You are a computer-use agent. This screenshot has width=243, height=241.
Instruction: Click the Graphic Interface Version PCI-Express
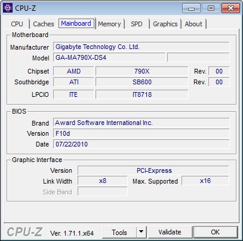153,170
